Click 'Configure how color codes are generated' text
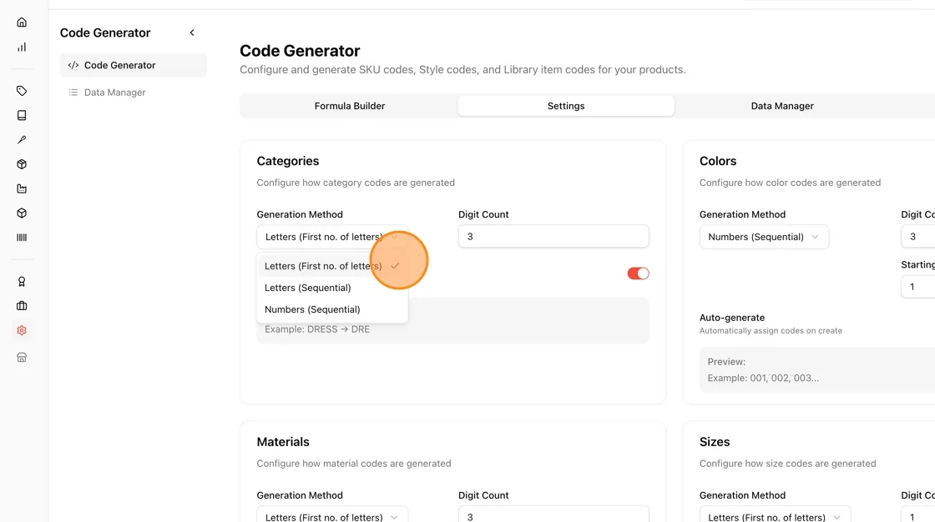Viewport: 935px width, 522px height. click(790, 183)
